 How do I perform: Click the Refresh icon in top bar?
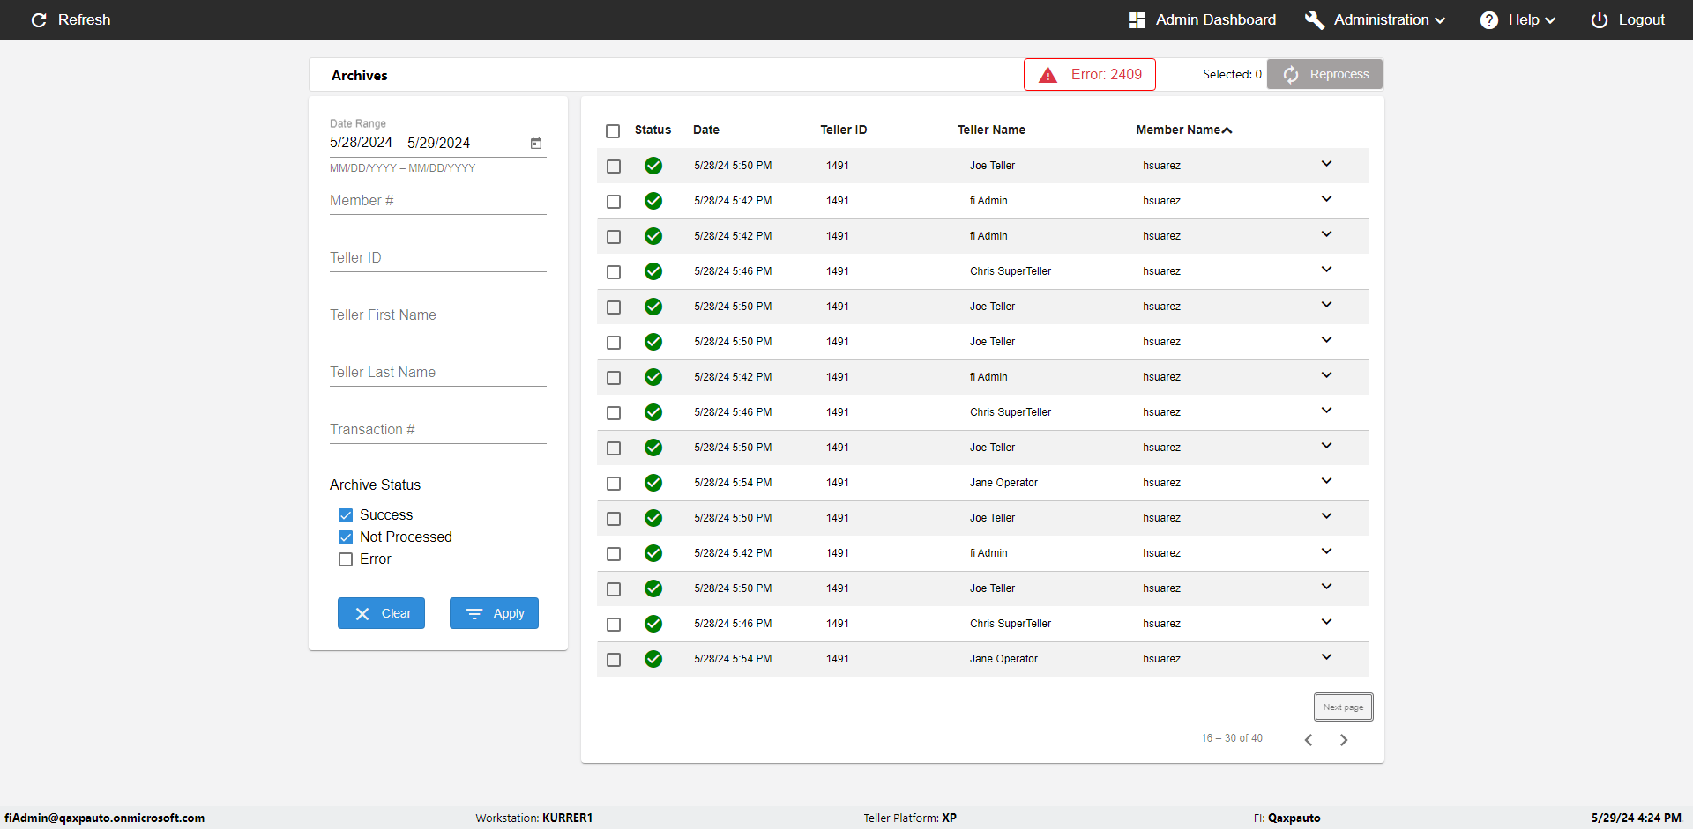39,19
